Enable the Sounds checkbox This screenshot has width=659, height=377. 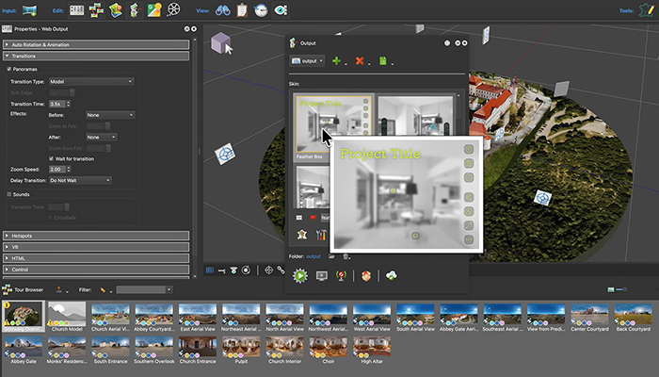tap(9, 194)
